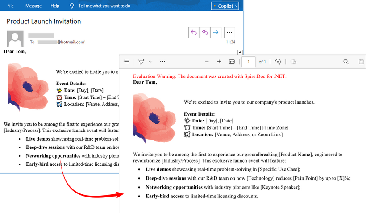This screenshot has width=366, height=214.
Task: Click the Forward arrow icon
Action: coord(216,33)
